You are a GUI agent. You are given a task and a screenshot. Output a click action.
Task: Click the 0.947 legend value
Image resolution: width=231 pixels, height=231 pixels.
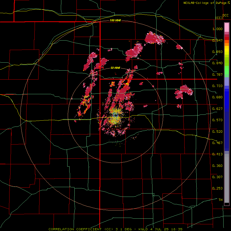pyautogui.click(x=217, y=40)
